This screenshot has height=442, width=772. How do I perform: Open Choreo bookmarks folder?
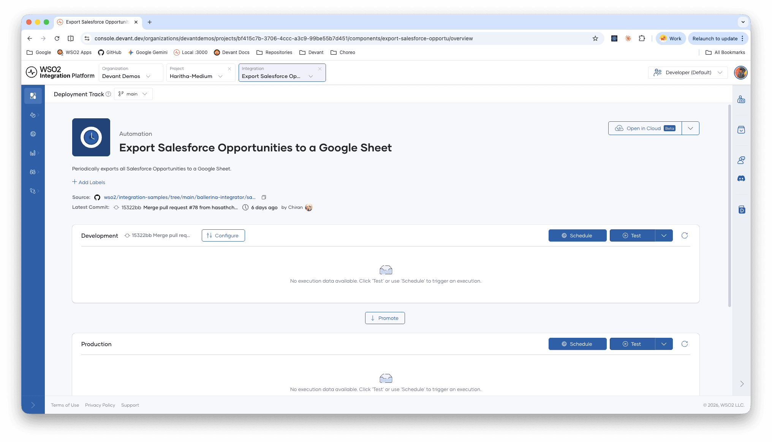coord(343,52)
